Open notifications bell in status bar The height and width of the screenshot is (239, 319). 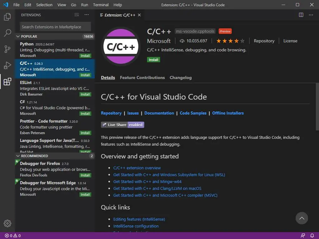[x=312, y=236]
